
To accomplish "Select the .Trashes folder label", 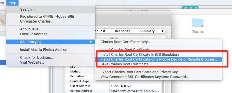I will point(198,32).
